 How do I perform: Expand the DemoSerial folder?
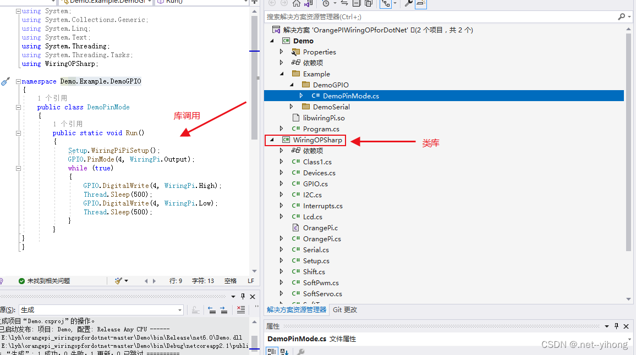coord(291,107)
